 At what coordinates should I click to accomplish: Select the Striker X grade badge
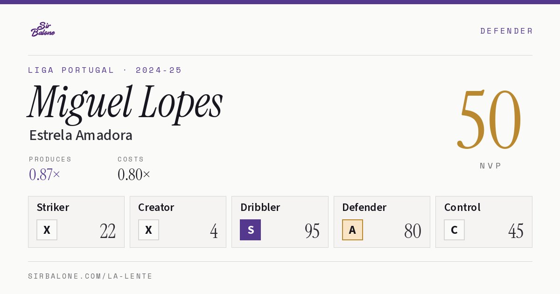tap(47, 230)
